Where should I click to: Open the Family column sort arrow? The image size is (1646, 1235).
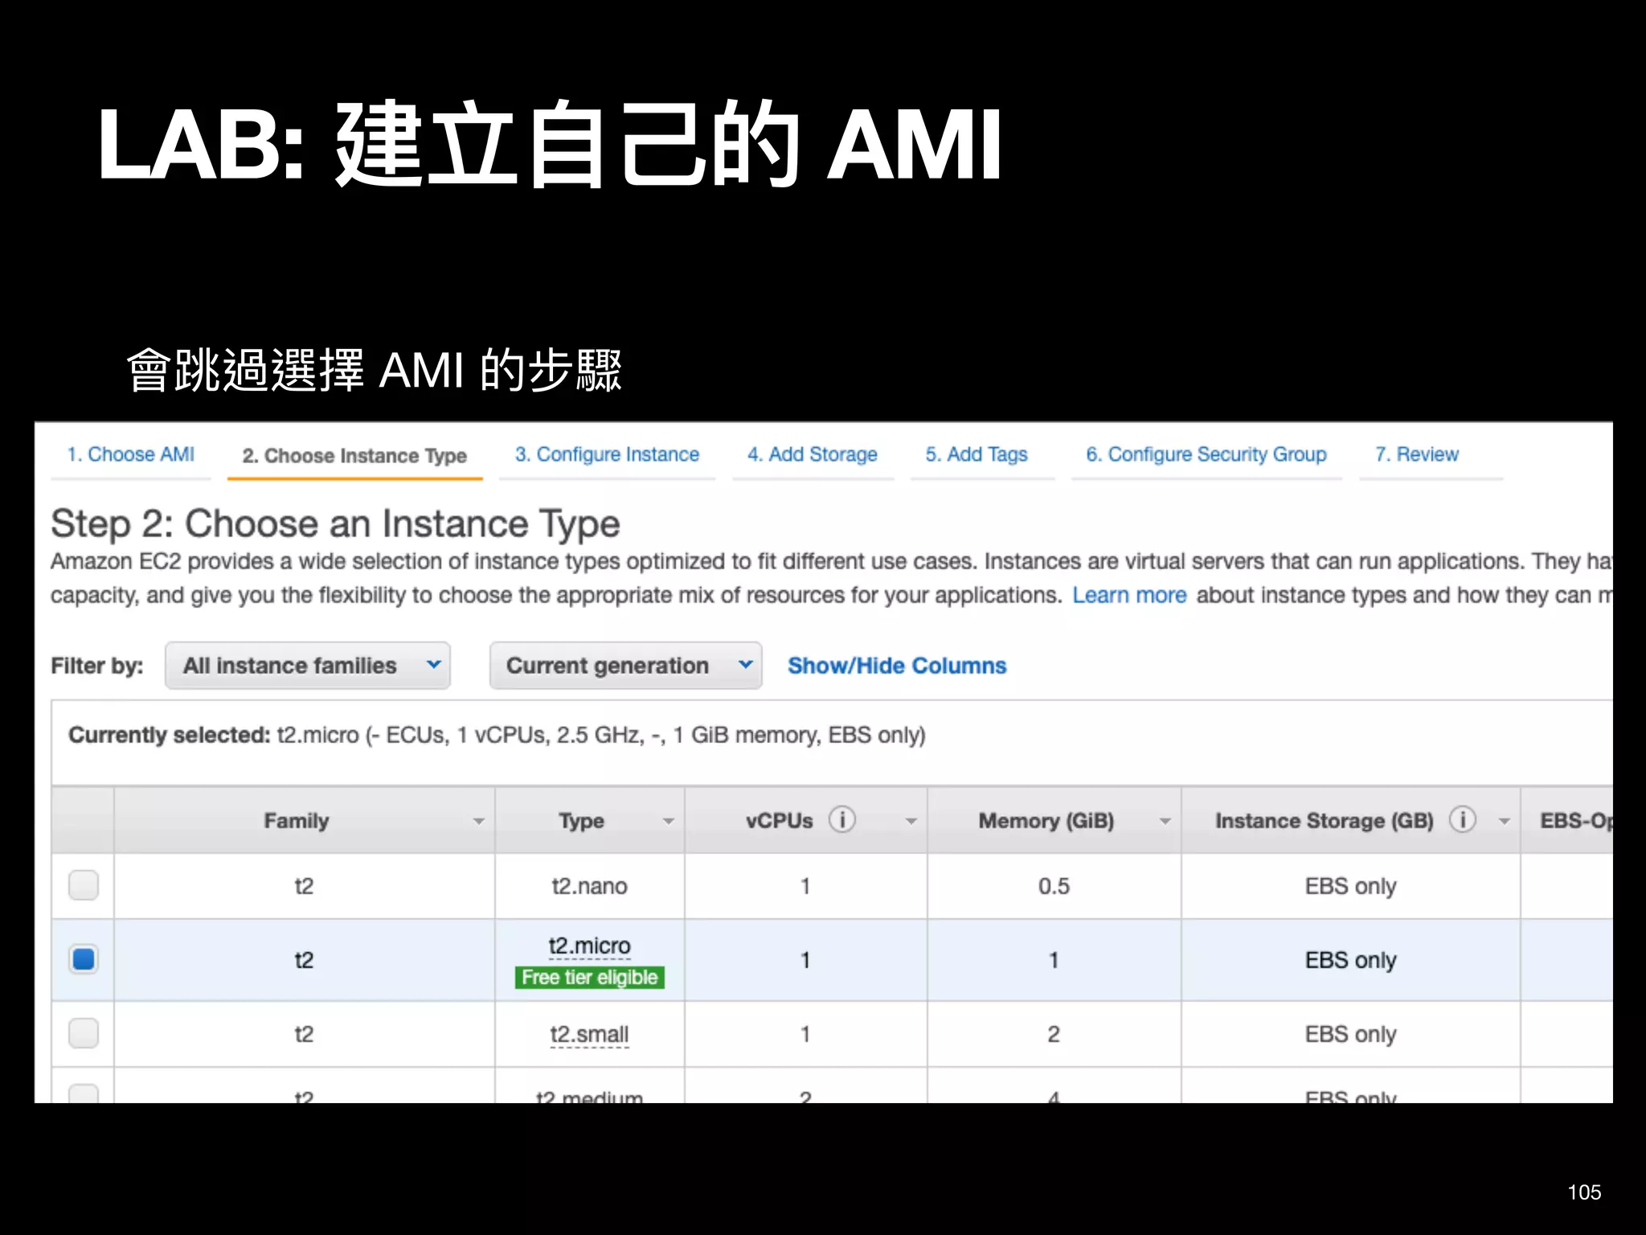tap(479, 821)
